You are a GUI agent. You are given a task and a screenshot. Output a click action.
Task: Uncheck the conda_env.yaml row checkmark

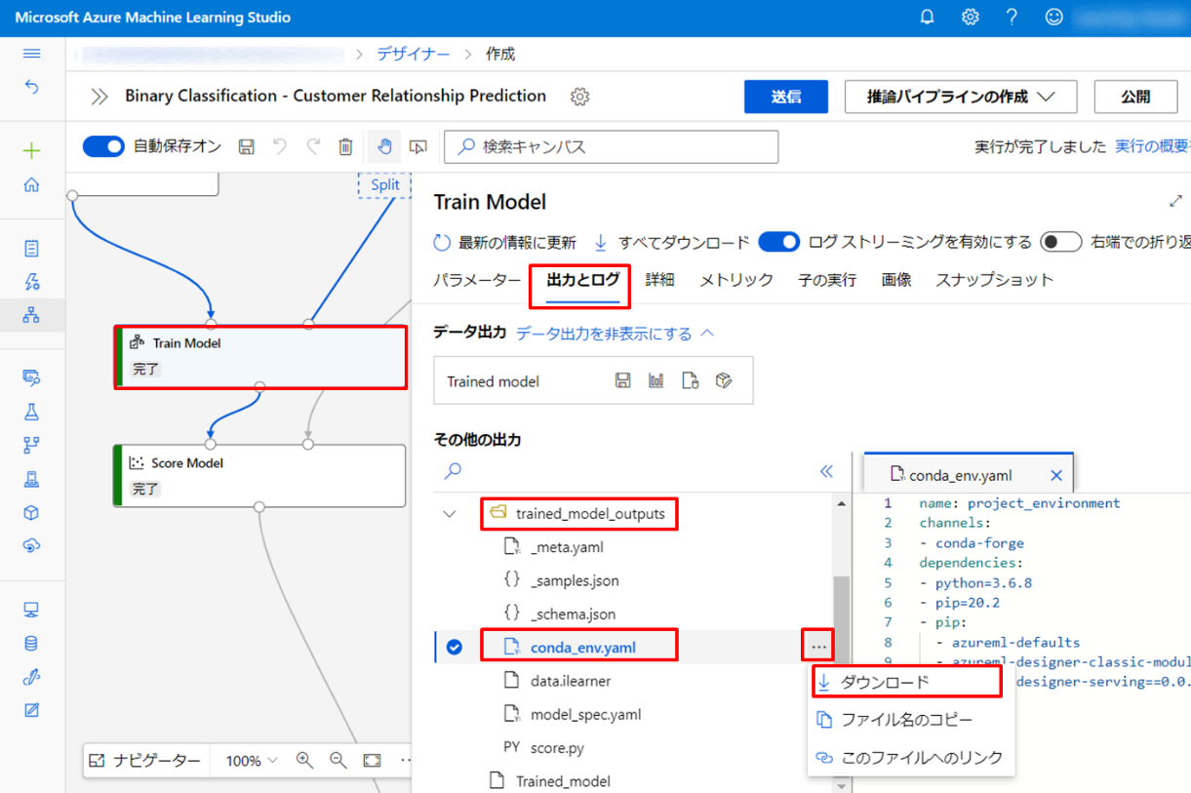tap(455, 647)
